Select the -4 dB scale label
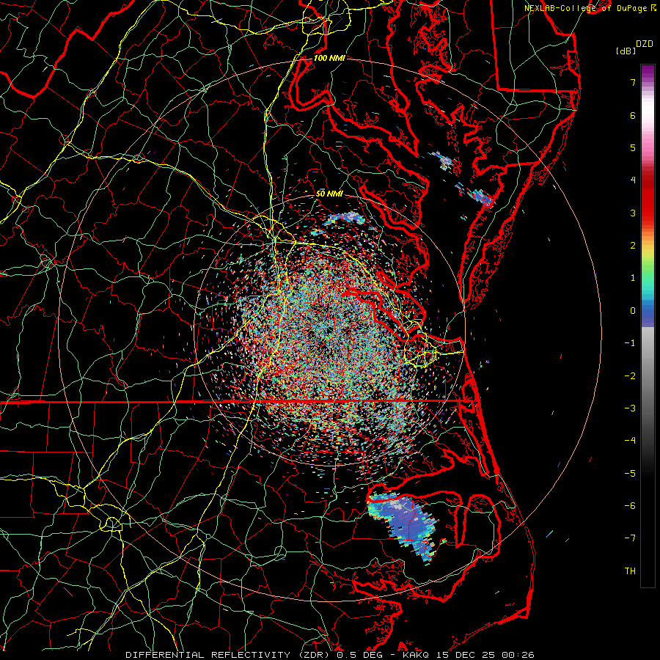The width and height of the screenshot is (660, 660). (x=630, y=441)
